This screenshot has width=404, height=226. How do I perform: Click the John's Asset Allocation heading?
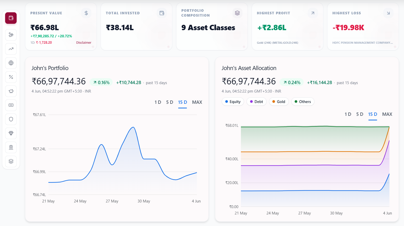pos(249,68)
